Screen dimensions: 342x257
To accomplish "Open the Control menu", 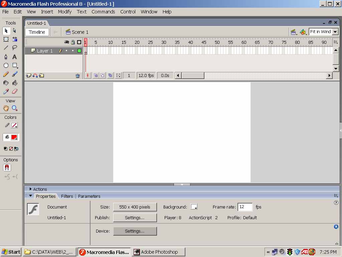I will click(128, 12).
